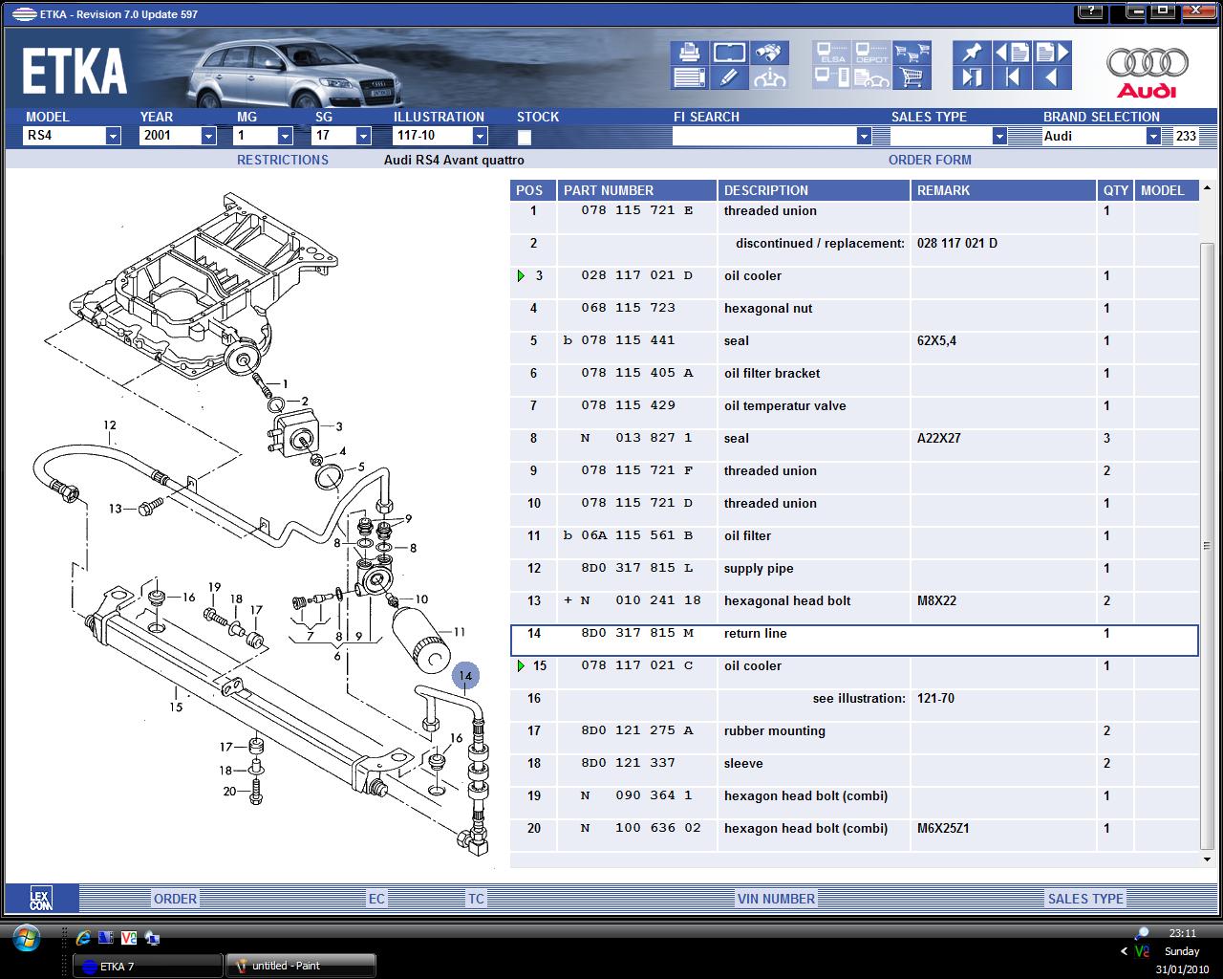Click the green arrow marker beside position 15
Image resolution: width=1223 pixels, height=979 pixels.
[521, 666]
